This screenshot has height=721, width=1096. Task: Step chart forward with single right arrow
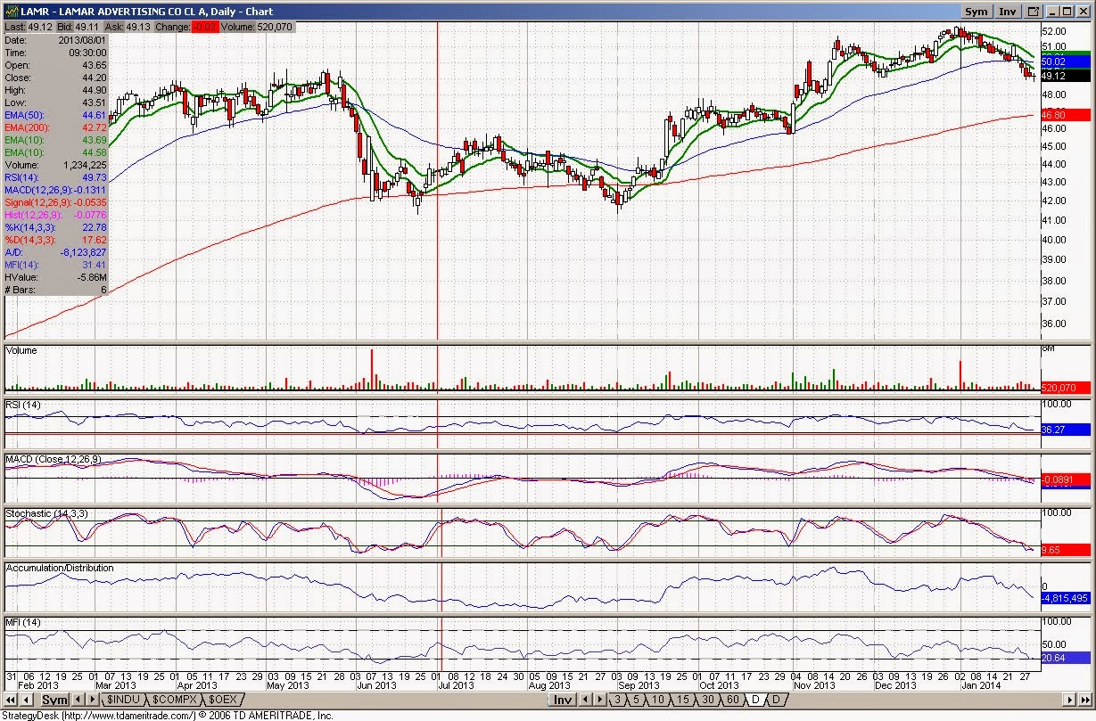(1069, 700)
